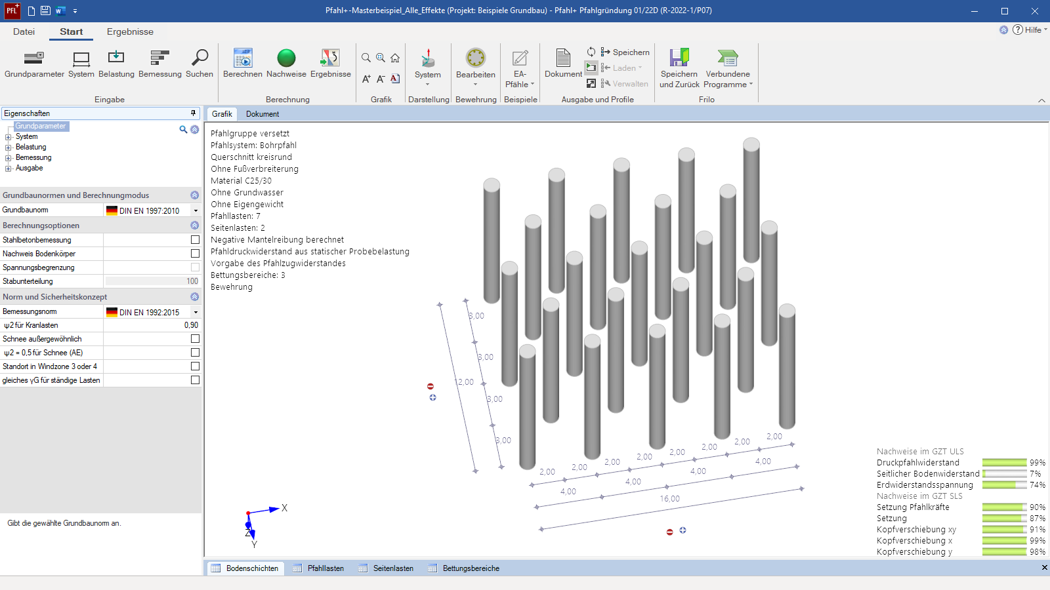Screen dimensions: 1050x590
Task: Enable gleiches γG für ständige Lasten checkbox
Action: click(x=195, y=380)
